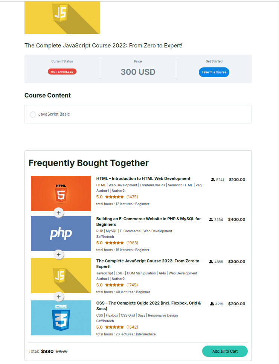This screenshot has width=279, height=364.
Task: Click the plus icon below PHP thumbnail
Action: 58,255
